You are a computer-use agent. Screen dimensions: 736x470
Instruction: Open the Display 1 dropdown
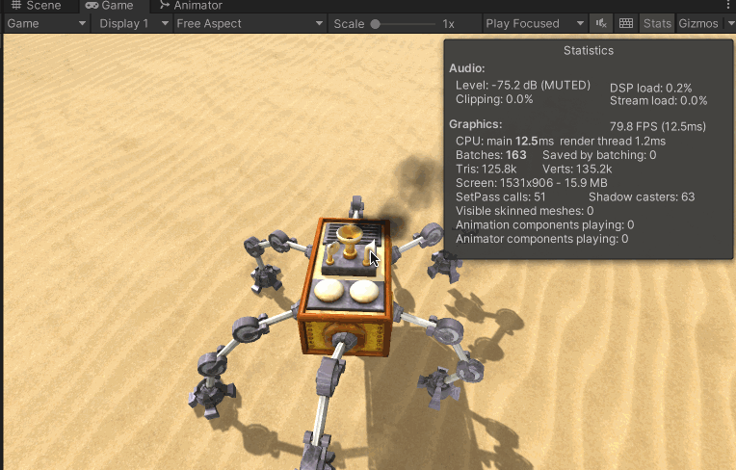pos(133,23)
